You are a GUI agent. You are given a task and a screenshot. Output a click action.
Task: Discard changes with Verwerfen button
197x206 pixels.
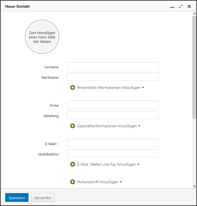43,197
